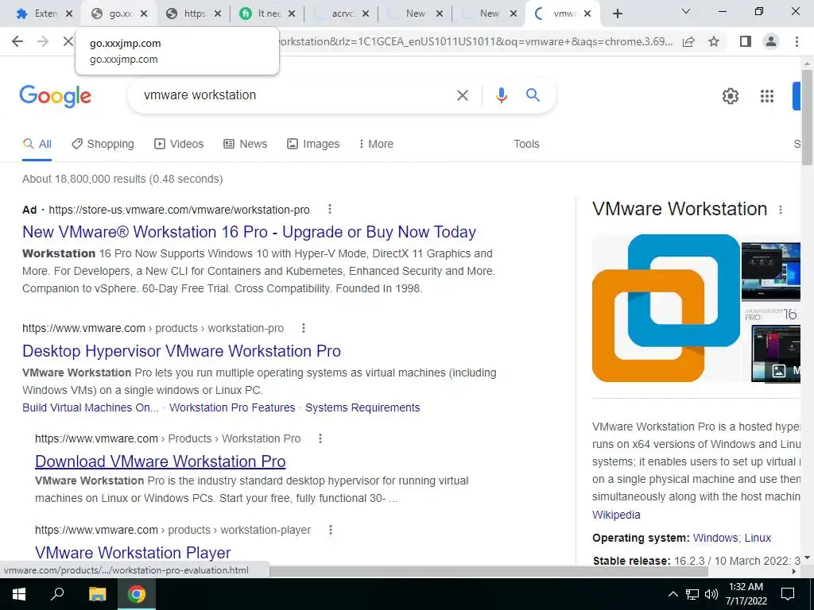Open options for workstation-player result
This screenshot has height=610, width=814.
click(x=331, y=530)
